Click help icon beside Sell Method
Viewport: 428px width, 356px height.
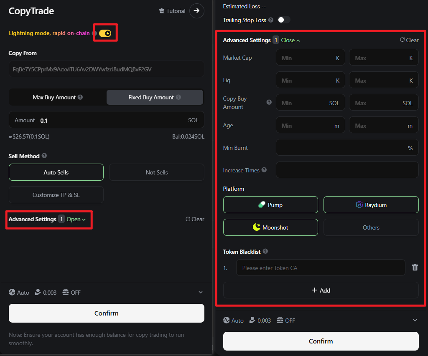point(44,156)
